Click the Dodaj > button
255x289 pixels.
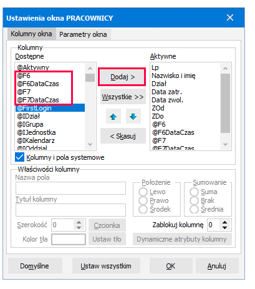(x=123, y=77)
